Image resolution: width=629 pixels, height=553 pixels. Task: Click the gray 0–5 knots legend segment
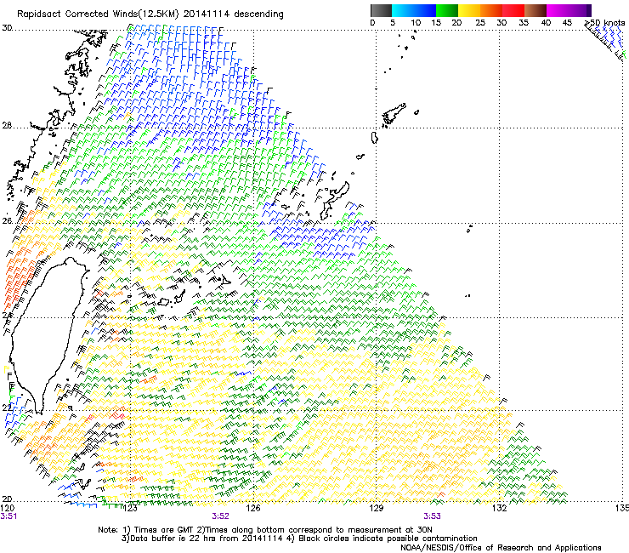381,10
